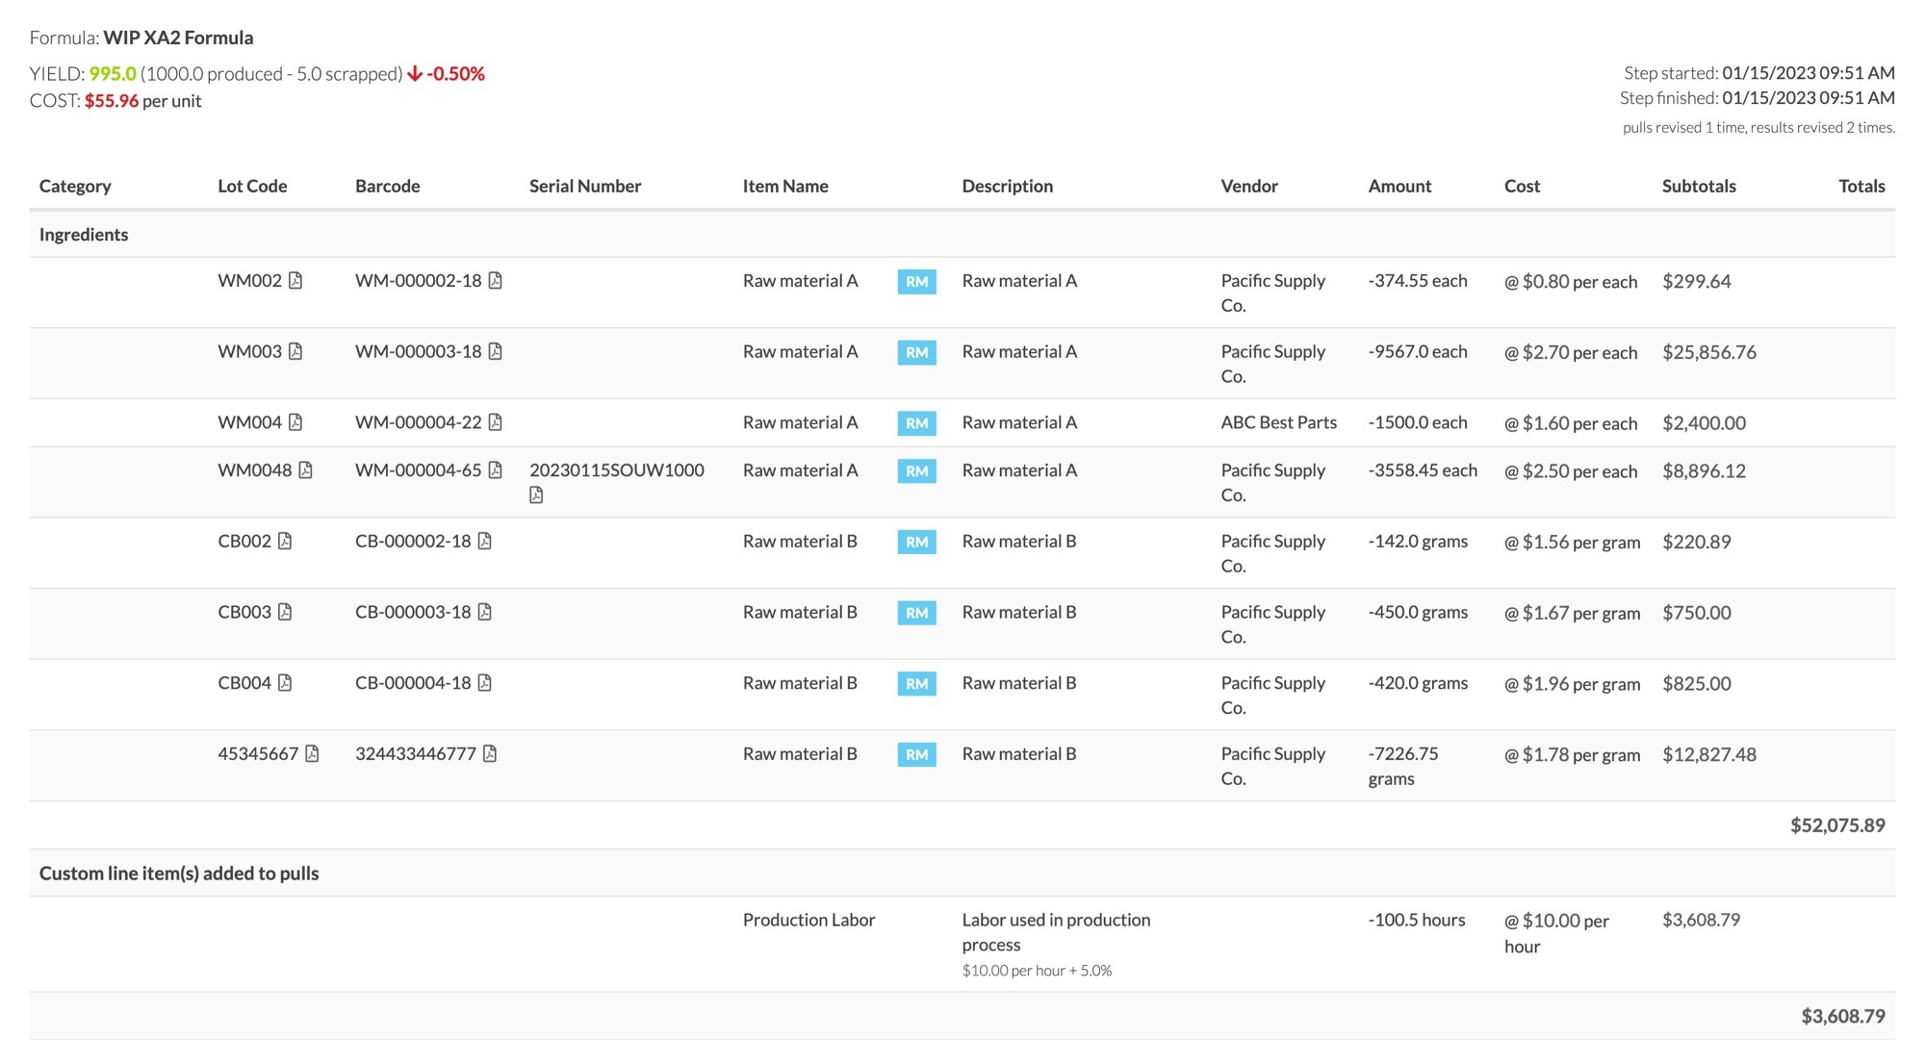Open PDF icon next to lot WM0048
This screenshot has height=1040, width=1925.
coord(305,469)
